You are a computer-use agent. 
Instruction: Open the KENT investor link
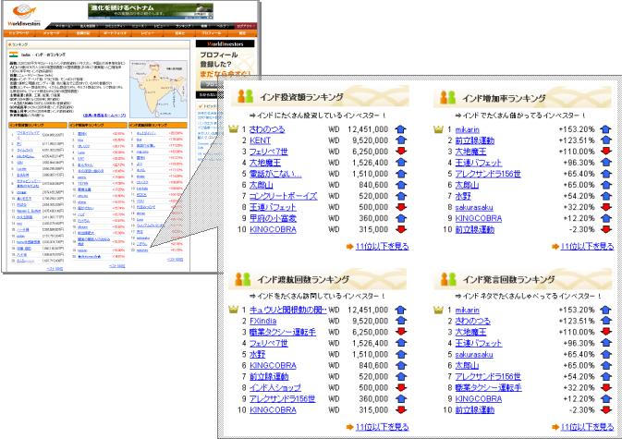pos(260,140)
